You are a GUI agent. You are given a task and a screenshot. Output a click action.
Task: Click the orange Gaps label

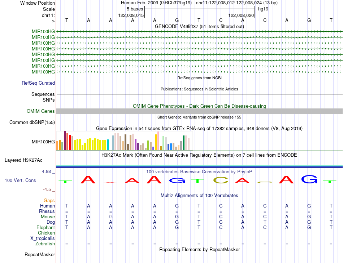click(x=49, y=200)
